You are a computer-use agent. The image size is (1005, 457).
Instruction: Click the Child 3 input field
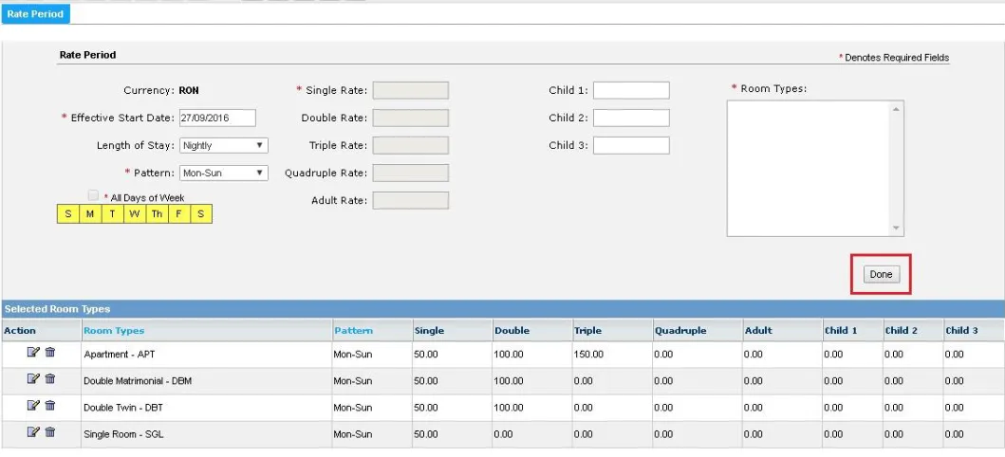pos(631,145)
